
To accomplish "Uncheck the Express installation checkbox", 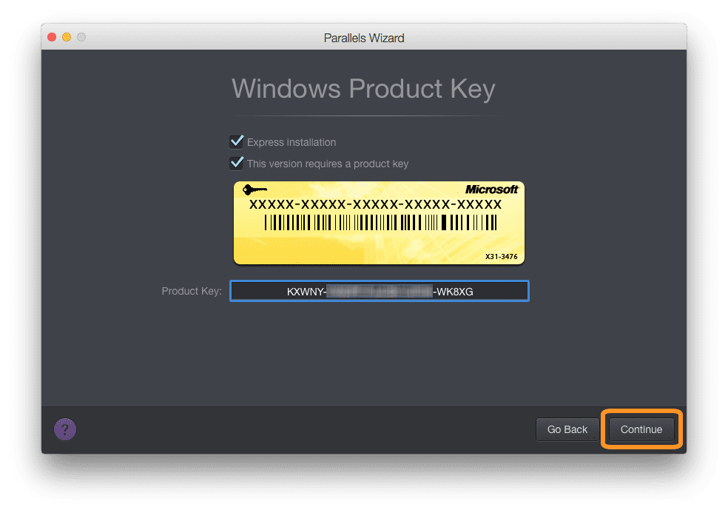I will pos(236,141).
